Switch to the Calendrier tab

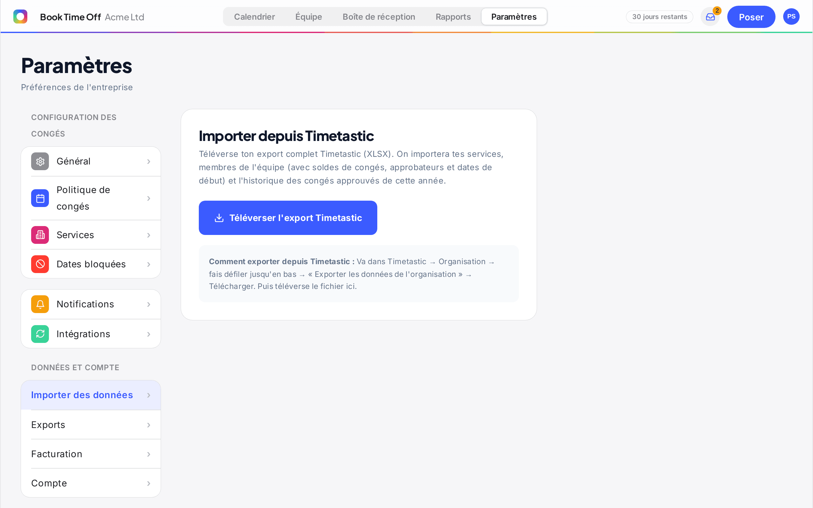[254, 17]
